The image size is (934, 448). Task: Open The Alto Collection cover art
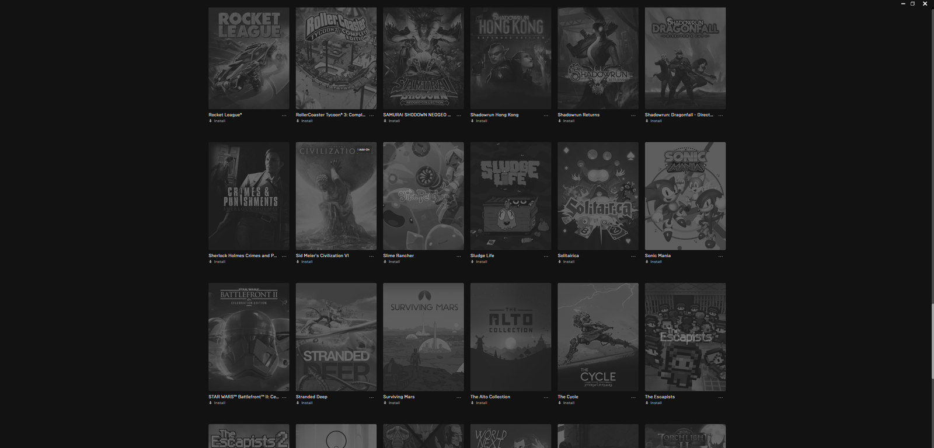511,337
